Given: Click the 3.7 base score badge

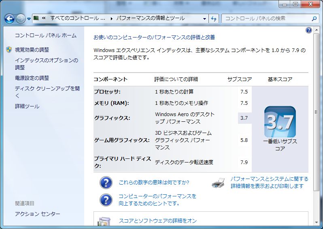Looking at the screenshot, I should (x=280, y=122).
